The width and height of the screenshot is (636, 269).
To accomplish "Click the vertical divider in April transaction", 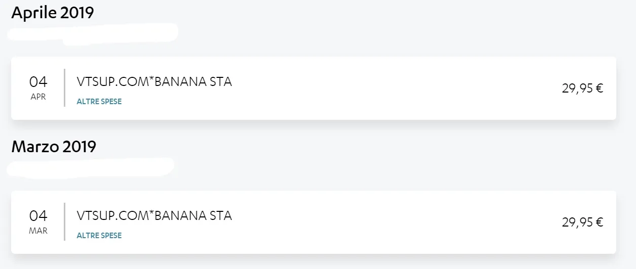I will (65, 87).
